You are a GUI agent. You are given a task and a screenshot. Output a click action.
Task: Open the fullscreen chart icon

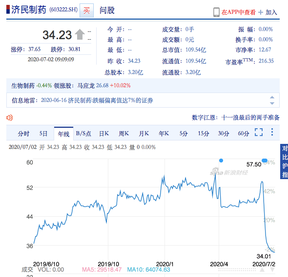259,132
